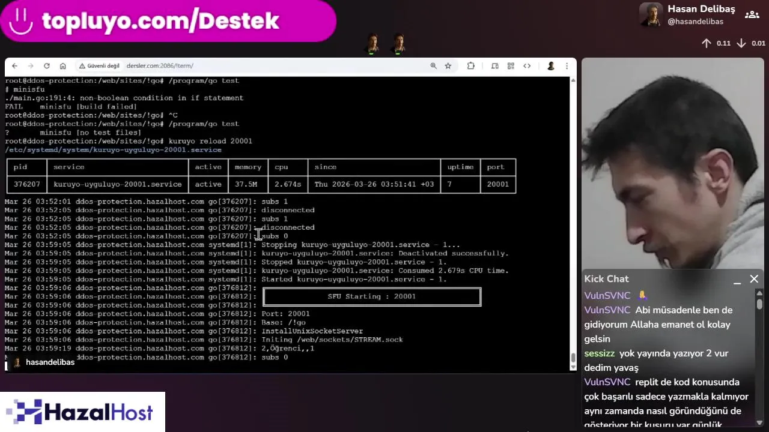This screenshot has width=769, height=432.
Task: Click the 'uptime' table header
Action: (461, 167)
